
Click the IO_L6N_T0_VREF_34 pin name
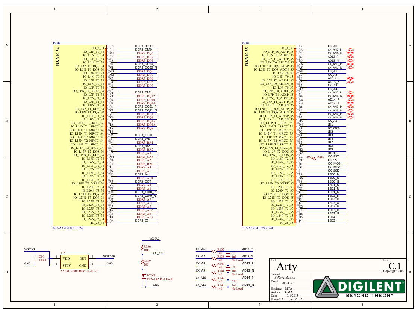[89, 91]
